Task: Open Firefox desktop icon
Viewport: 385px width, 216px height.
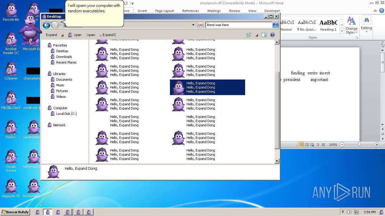Action: pos(11,130)
